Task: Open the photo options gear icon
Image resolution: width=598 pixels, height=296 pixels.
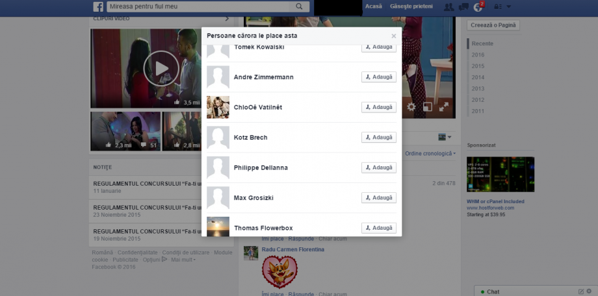Action: pos(411,107)
